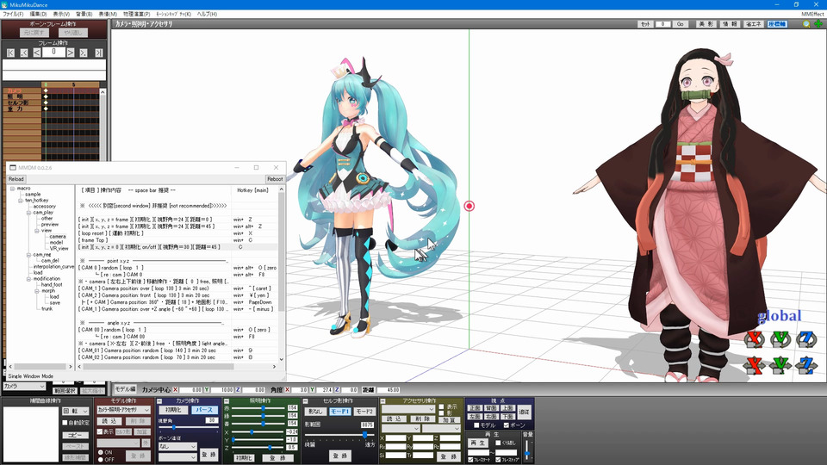Collapse the macro tree root node
The width and height of the screenshot is (827, 465).
tap(12, 189)
